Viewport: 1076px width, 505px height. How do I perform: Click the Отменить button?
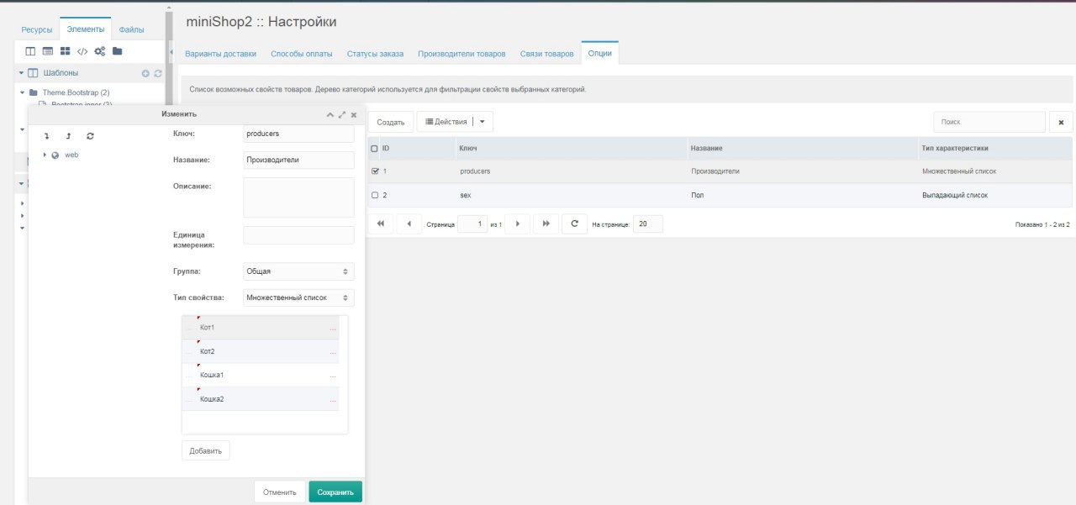click(280, 492)
